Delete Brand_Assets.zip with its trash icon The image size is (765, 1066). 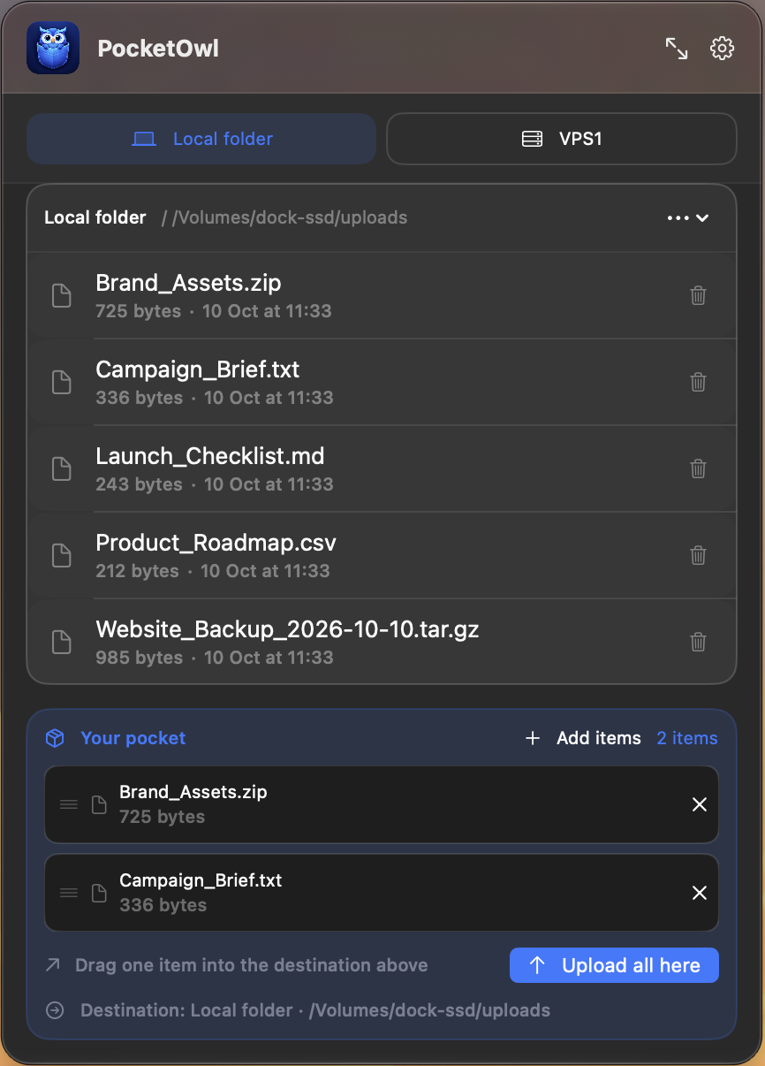[698, 295]
